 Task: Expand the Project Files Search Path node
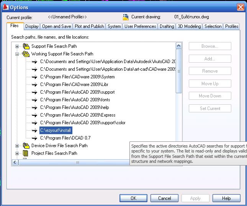tap(17, 153)
